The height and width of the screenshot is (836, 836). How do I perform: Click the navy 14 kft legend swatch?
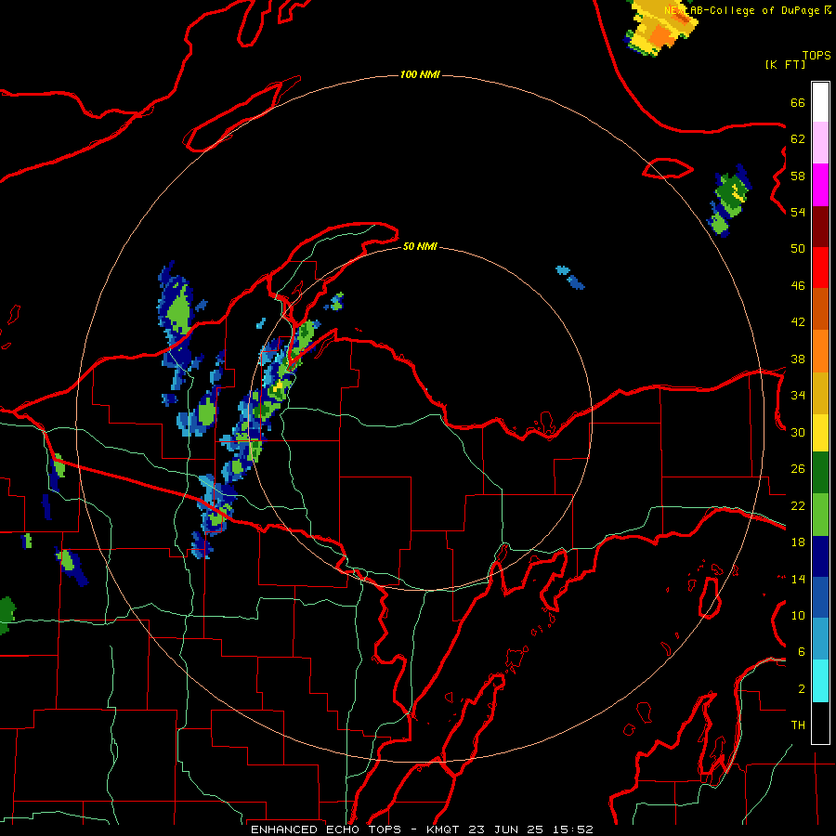(820, 556)
